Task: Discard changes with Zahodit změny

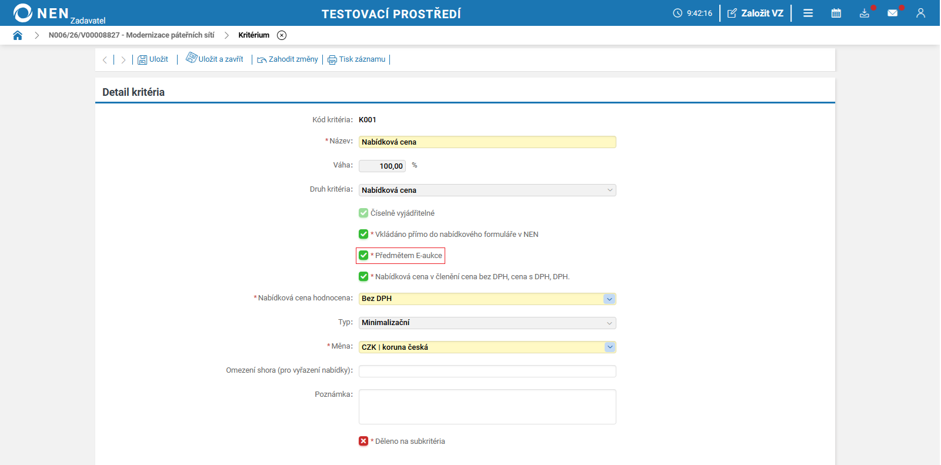Action: [288, 59]
